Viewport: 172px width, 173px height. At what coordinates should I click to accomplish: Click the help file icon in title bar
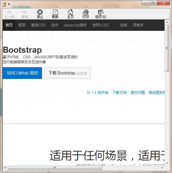(x=4, y=4)
